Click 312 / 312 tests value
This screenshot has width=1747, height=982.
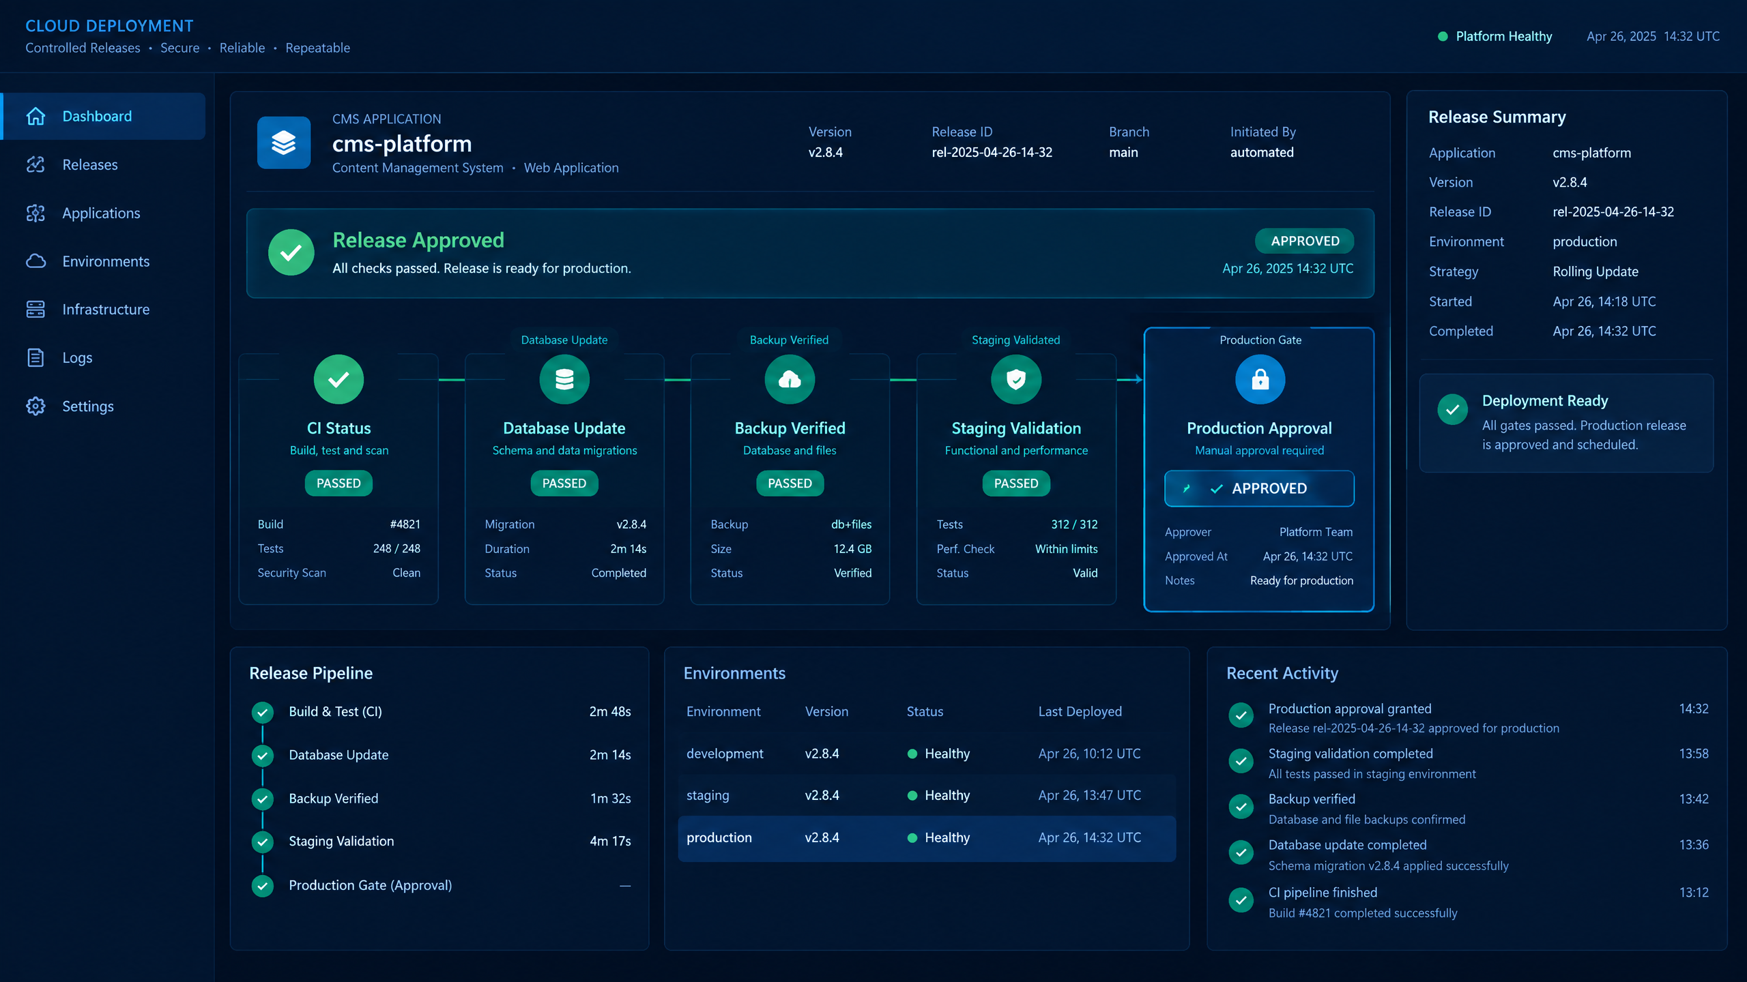tap(1074, 524)
